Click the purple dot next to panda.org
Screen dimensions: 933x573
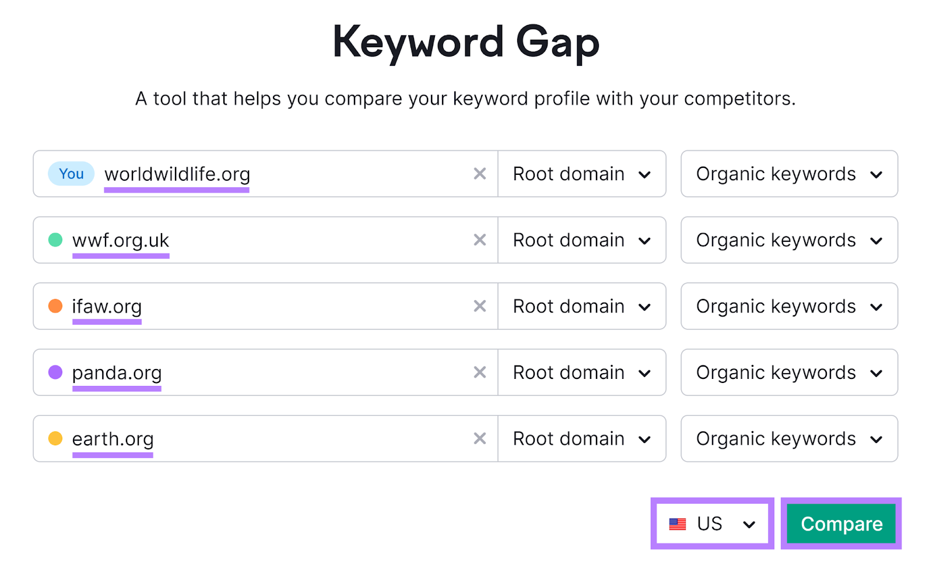coord(54,372)
